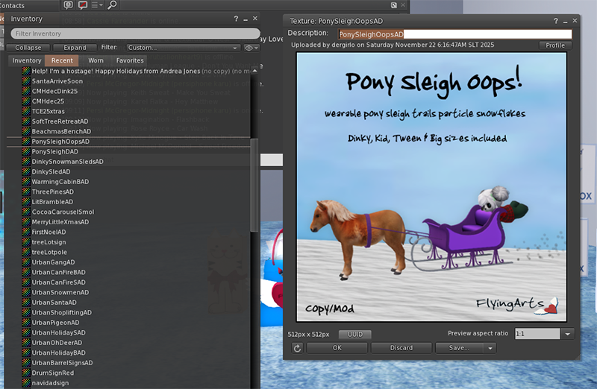Click the red conversations chat icon
The height and width of the screenshot is (389, 597).
point(83,5)
